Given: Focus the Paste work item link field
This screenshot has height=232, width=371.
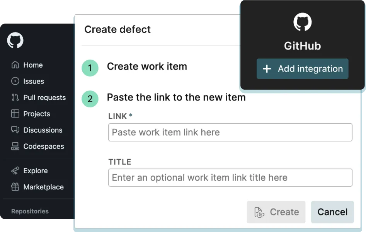Looking at the screenshot, I should click(230, 132).
